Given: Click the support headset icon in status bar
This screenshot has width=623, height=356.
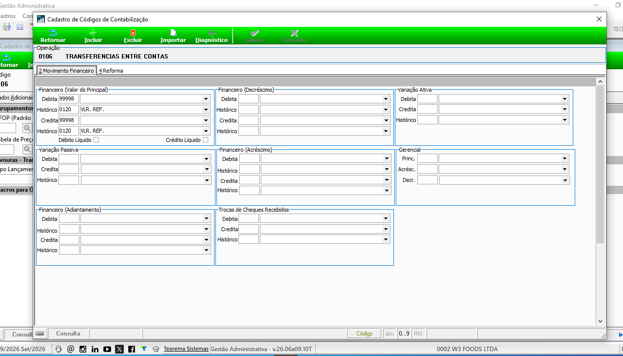Looking at the screenshot, I should pos(59,349).
